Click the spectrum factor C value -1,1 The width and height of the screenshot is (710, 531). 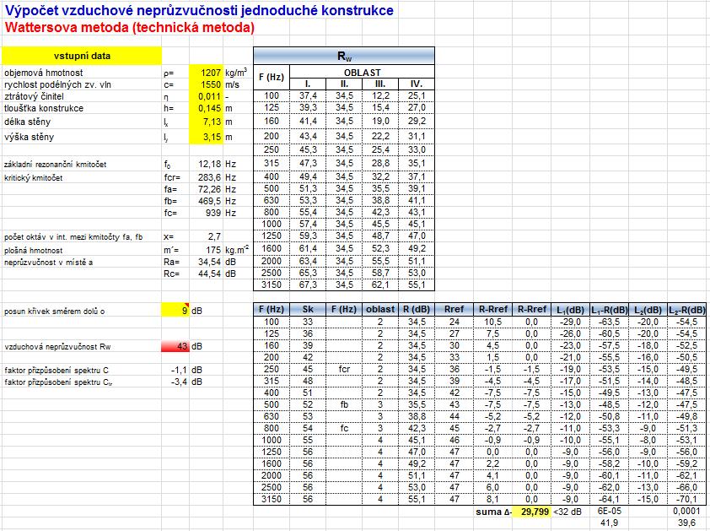click(x=179, y=370)
